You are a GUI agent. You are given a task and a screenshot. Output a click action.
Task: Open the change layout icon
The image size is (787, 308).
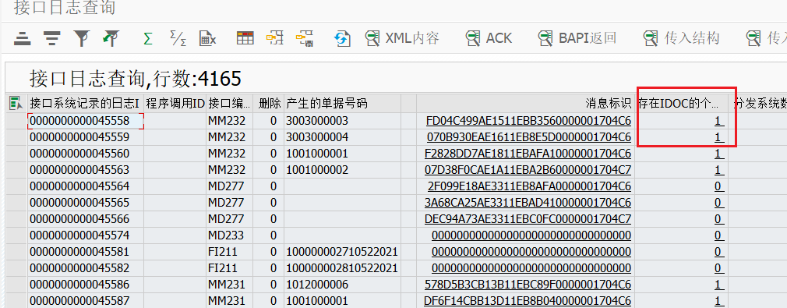click(245, 38)
